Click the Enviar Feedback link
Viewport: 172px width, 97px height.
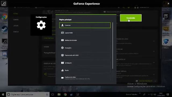146,81
